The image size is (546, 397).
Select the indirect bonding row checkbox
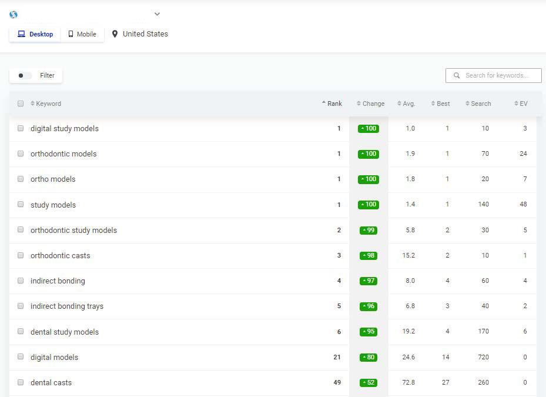(x=21, y=281)
